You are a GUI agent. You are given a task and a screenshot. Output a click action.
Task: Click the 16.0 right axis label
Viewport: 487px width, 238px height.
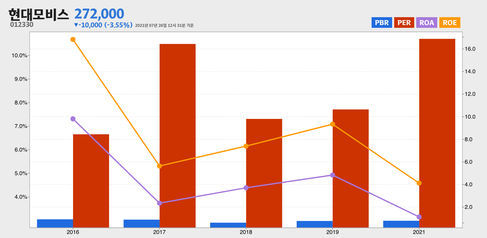click(470, 49)
